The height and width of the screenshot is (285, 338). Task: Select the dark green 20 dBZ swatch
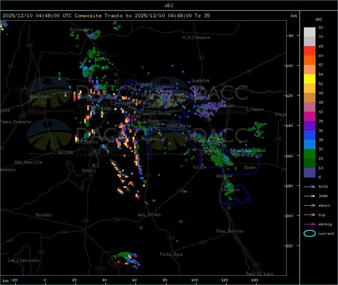(309, 163)
